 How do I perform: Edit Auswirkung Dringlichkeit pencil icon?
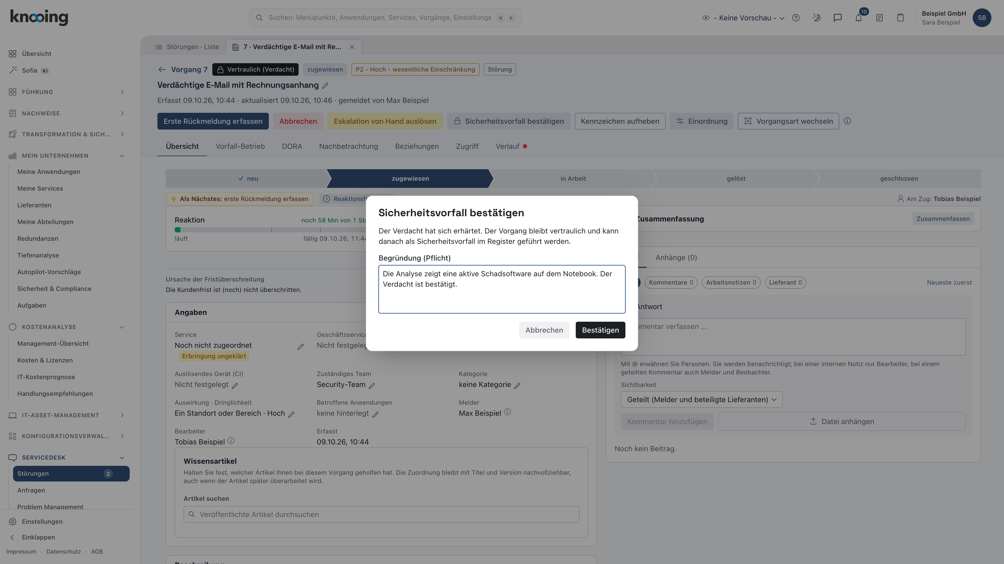(x=291, y=415)
